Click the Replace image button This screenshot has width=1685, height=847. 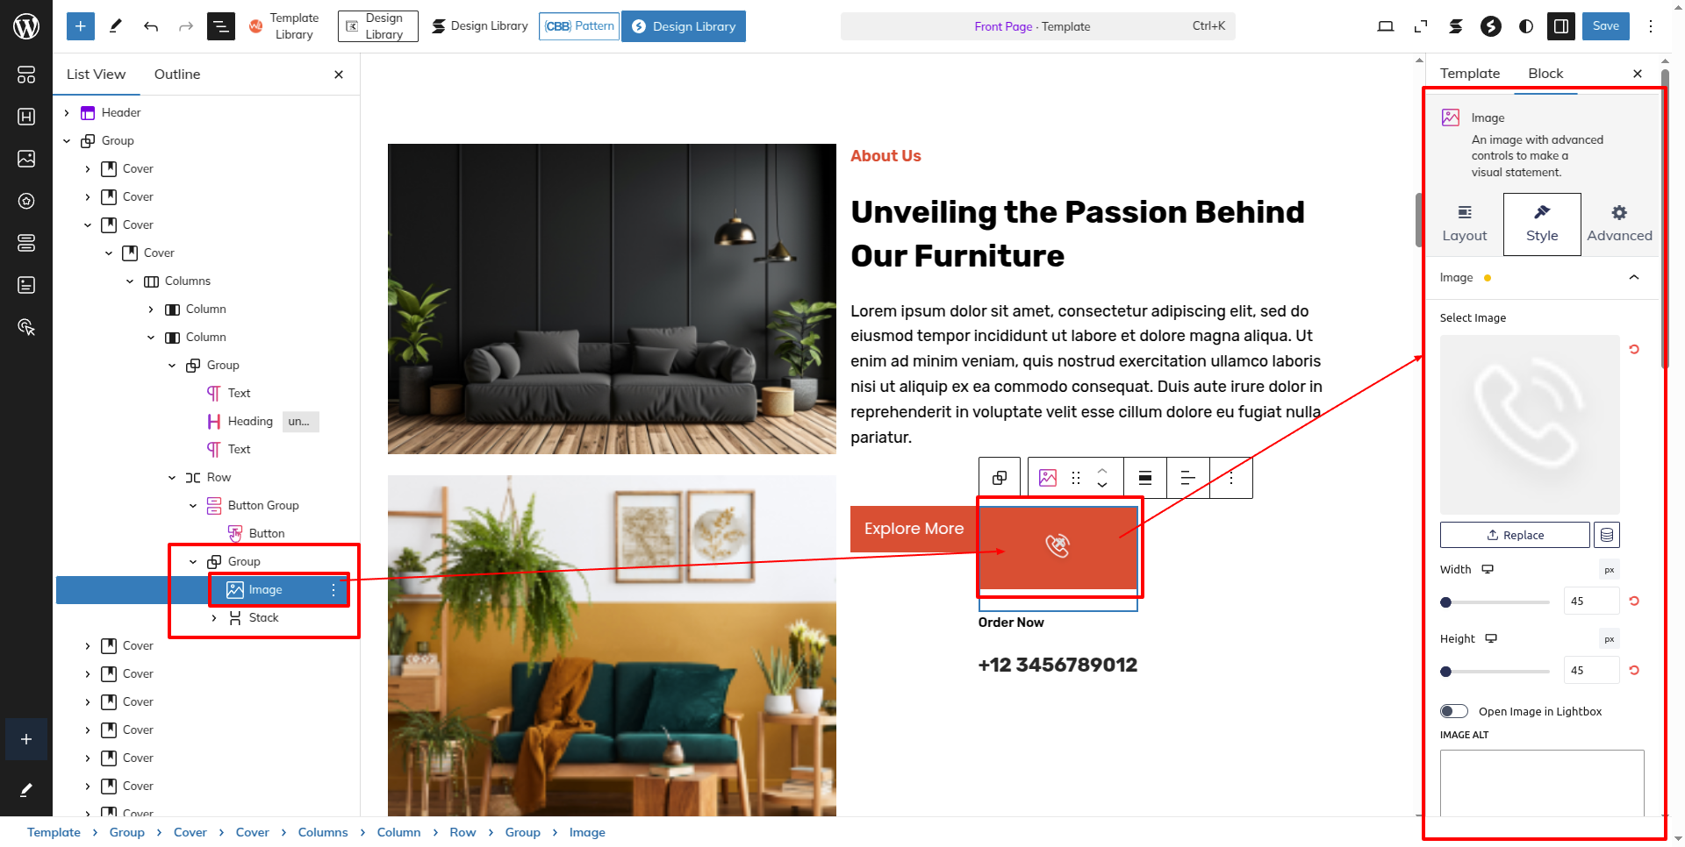(x=1515, y=535)
